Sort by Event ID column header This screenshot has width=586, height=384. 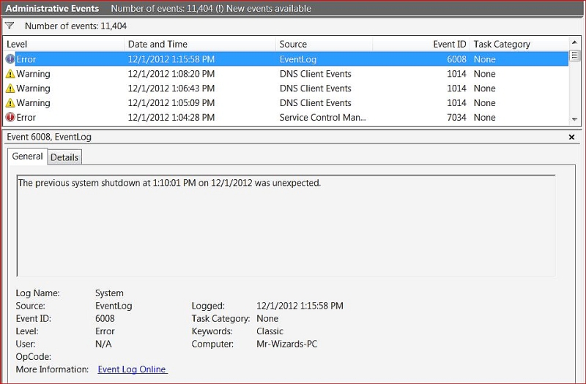(x=420, y=44)
